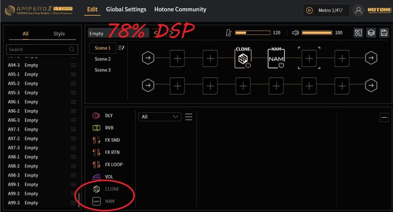Click the metronome tempo icon
The height and width of the screenshot is (212, 393).
coord(228,33)
